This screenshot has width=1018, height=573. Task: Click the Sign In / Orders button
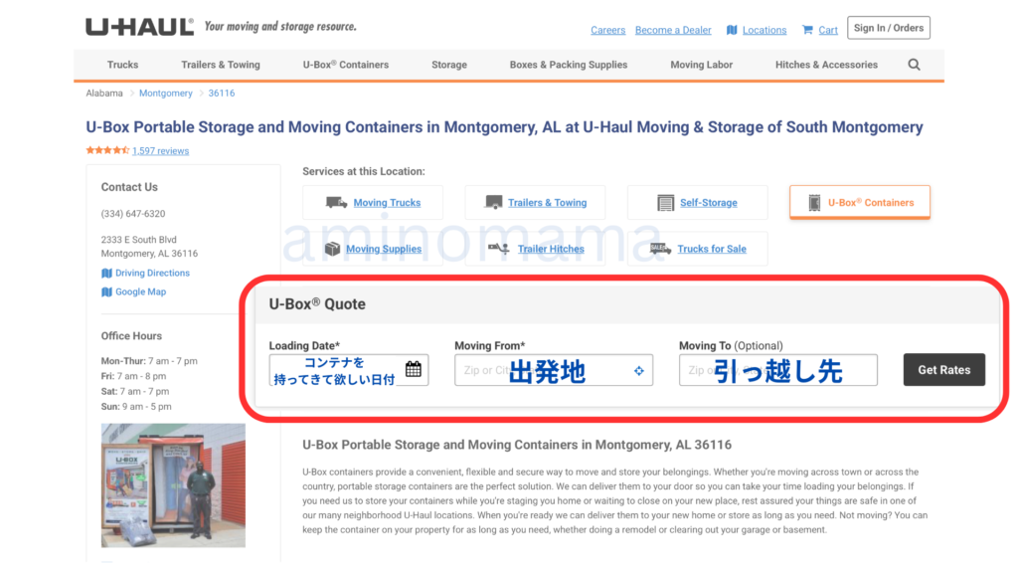click(x=888, y=28)
